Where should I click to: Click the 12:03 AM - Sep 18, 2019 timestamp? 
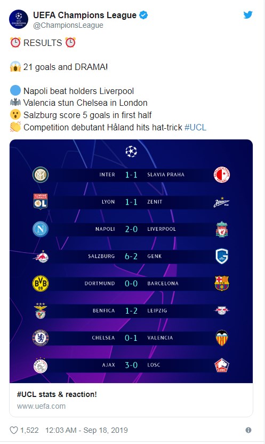click(86, 430)
